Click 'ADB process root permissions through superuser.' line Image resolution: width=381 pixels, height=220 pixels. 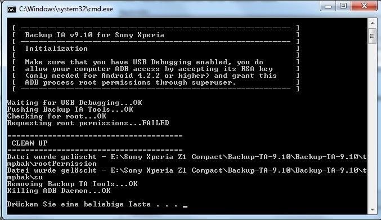131,82
